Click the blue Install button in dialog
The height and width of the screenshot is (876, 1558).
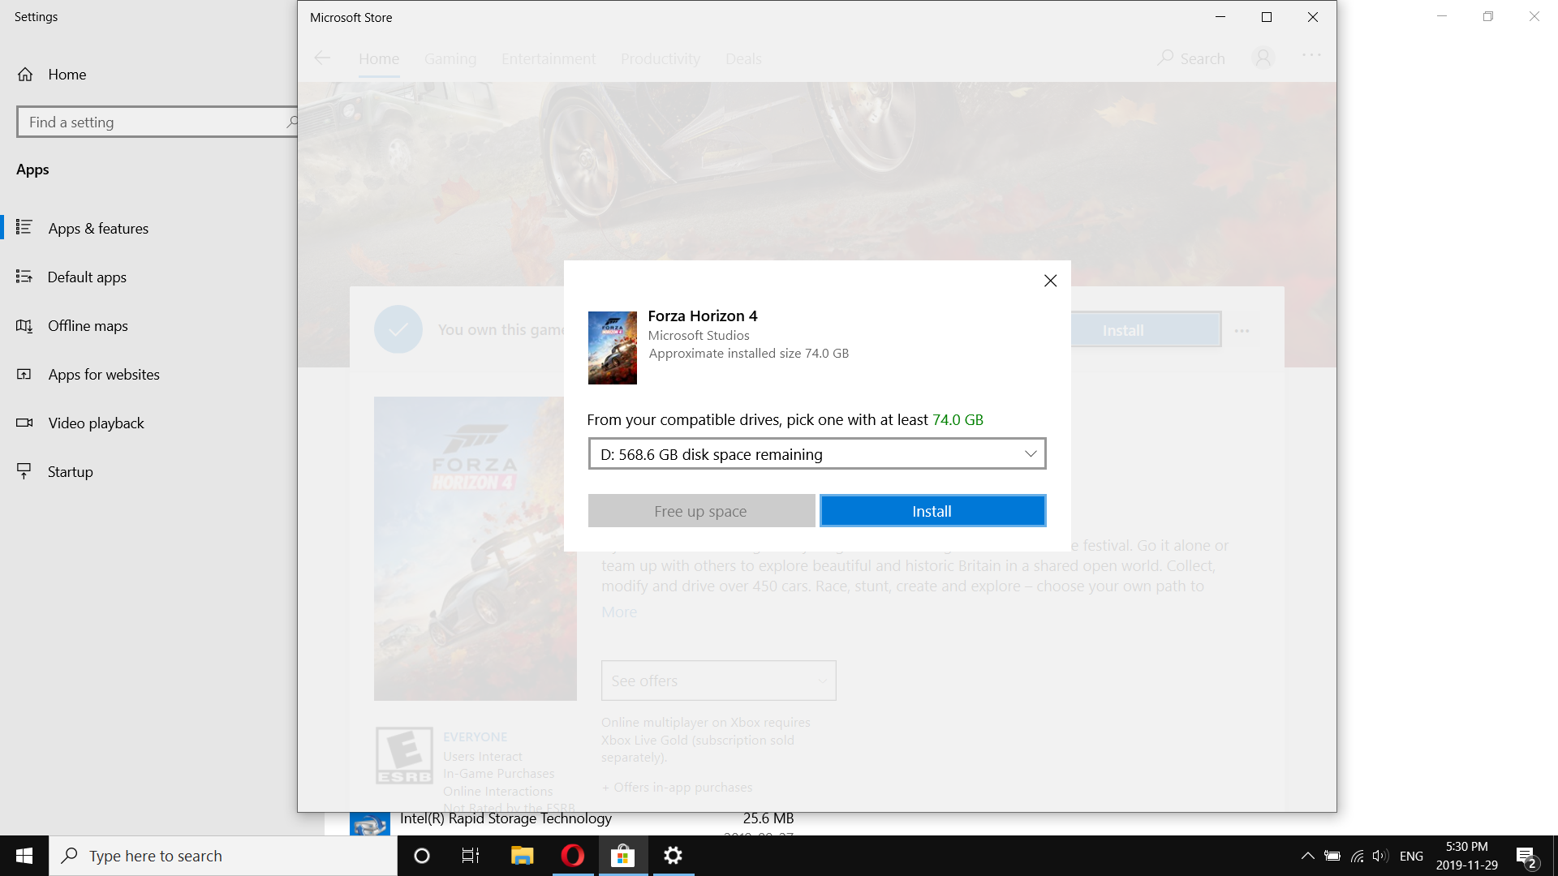pos(932,511)
